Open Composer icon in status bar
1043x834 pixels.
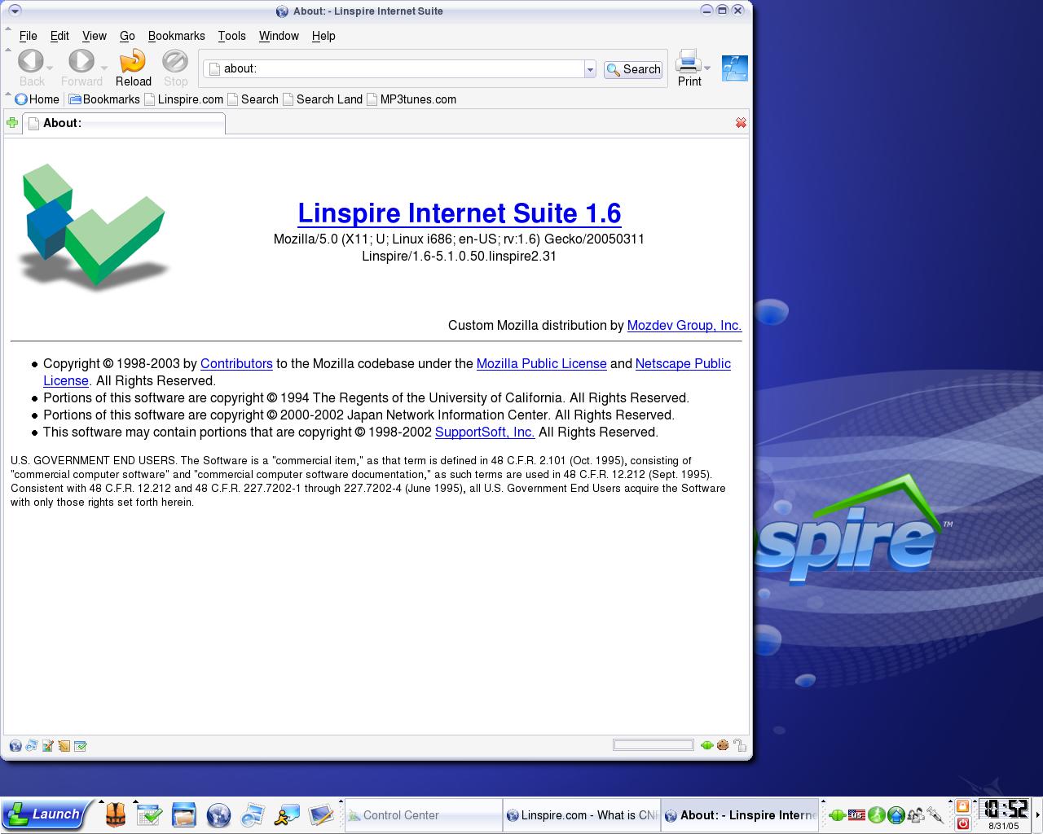[x=48, y=745]
